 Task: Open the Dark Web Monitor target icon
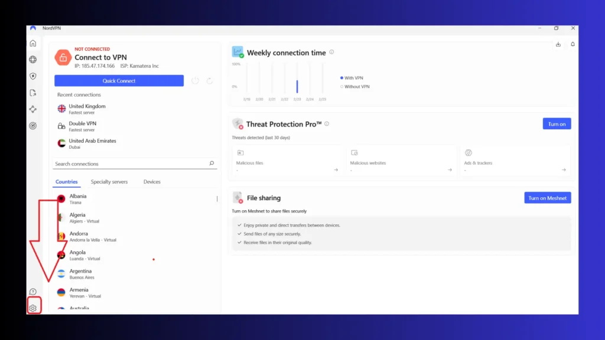(x=33, y=126)
